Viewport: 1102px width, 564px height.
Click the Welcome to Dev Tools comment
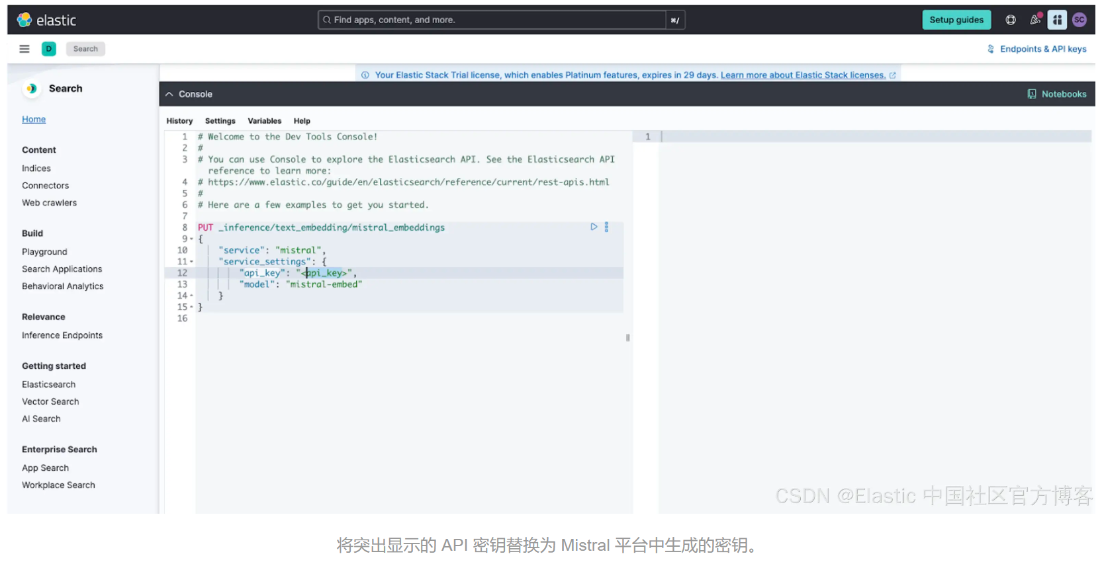[x=287, y=137]
